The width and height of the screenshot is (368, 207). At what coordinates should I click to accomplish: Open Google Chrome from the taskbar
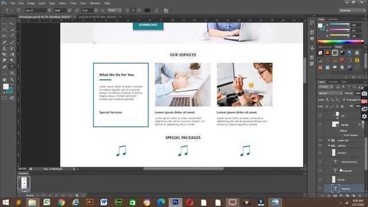pyautogui.click(x=62, y=202)
